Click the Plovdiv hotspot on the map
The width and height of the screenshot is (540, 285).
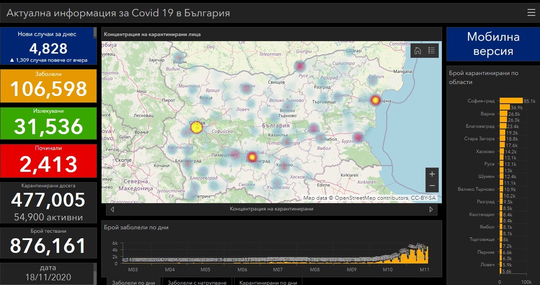[252, 157]
